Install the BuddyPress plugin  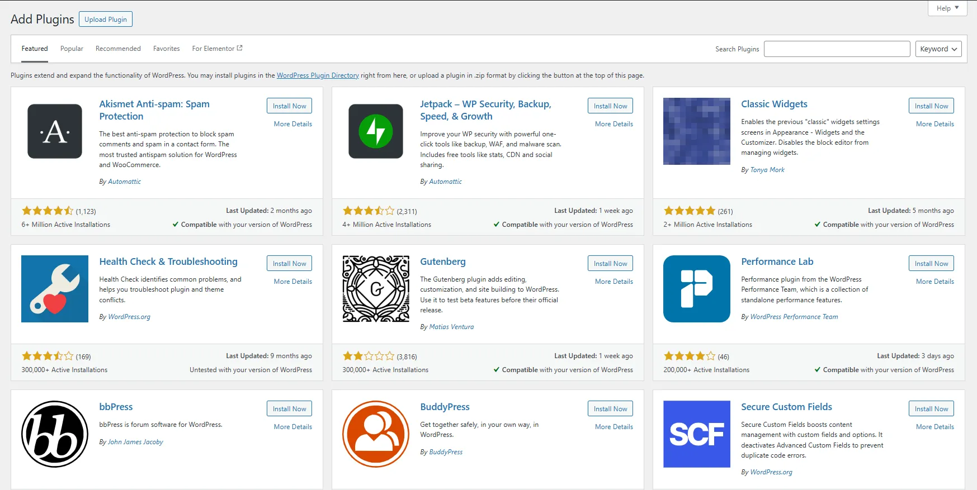[610, 409]
